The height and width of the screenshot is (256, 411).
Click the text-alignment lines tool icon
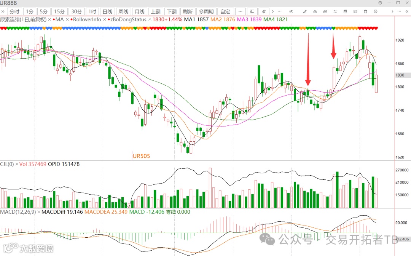(x=252, y=11)
